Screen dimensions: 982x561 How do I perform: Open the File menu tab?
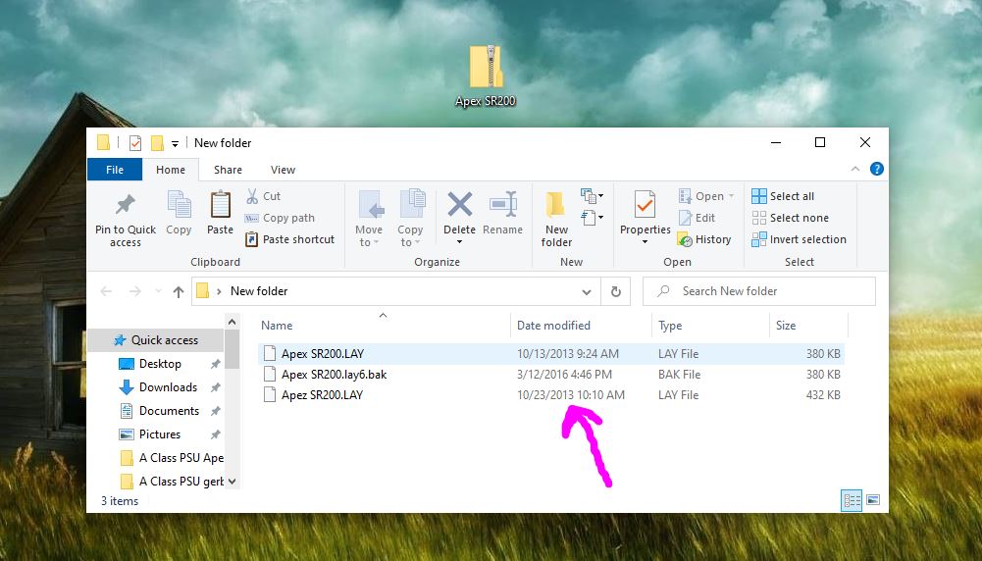click(115, 170)
